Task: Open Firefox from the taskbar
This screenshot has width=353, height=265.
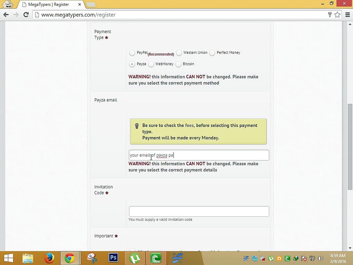Action: pos(49,258)
